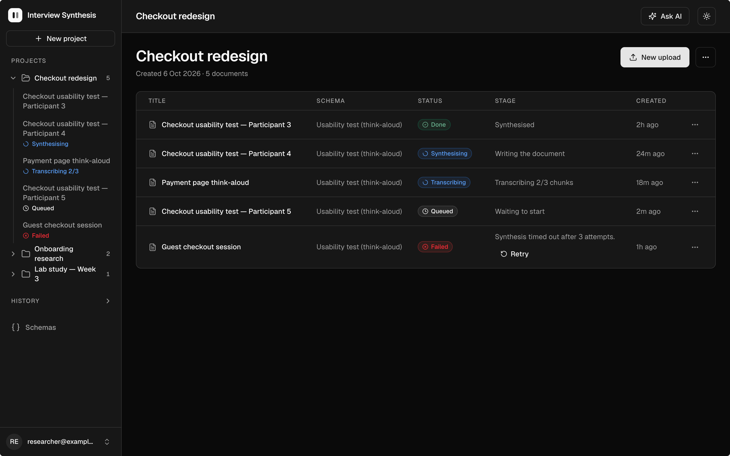Sort table by Created column header
Viewport: 730px width, 456px height.
pos(651,101)
